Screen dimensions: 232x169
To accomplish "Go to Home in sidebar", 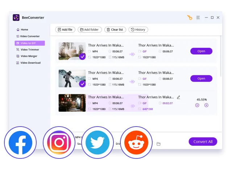I will tap(22, 30).
